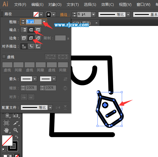Reset default fill and stroke icon
The width and height of the screenshot is (158, 157).
pyautogui.click(x=4, y=150)
